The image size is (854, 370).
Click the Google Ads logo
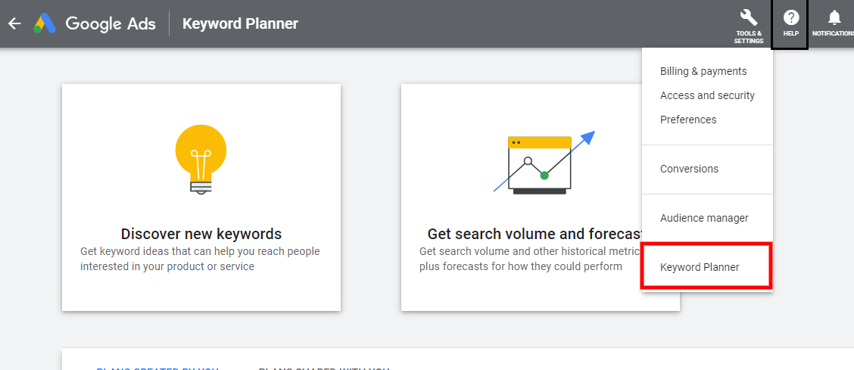[45, 23]
